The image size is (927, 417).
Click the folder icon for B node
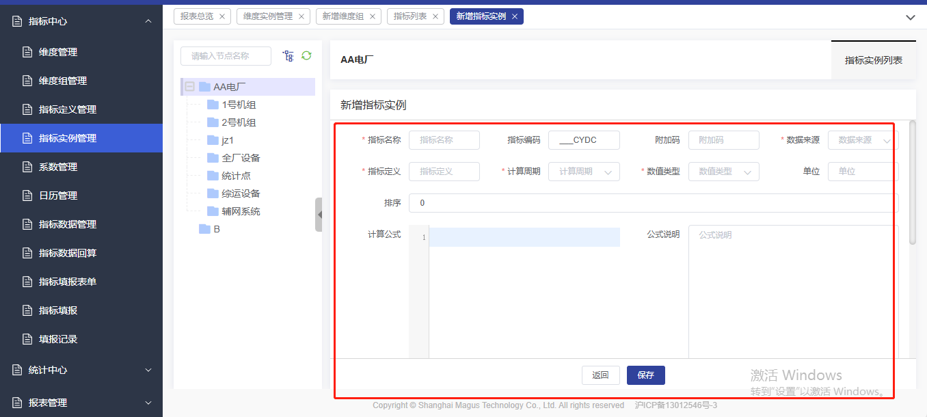[204, 229]
